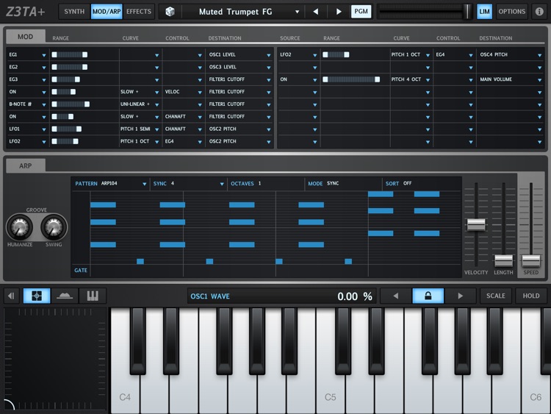
Task: Select the ARP panel tab
Action: click(x=25, y=165)
